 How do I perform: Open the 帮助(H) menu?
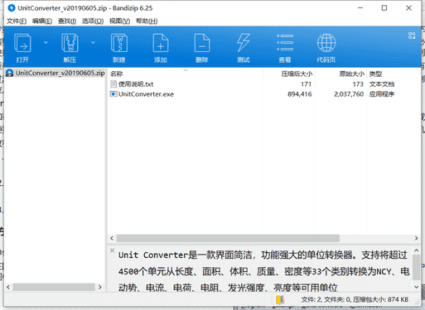147,21
